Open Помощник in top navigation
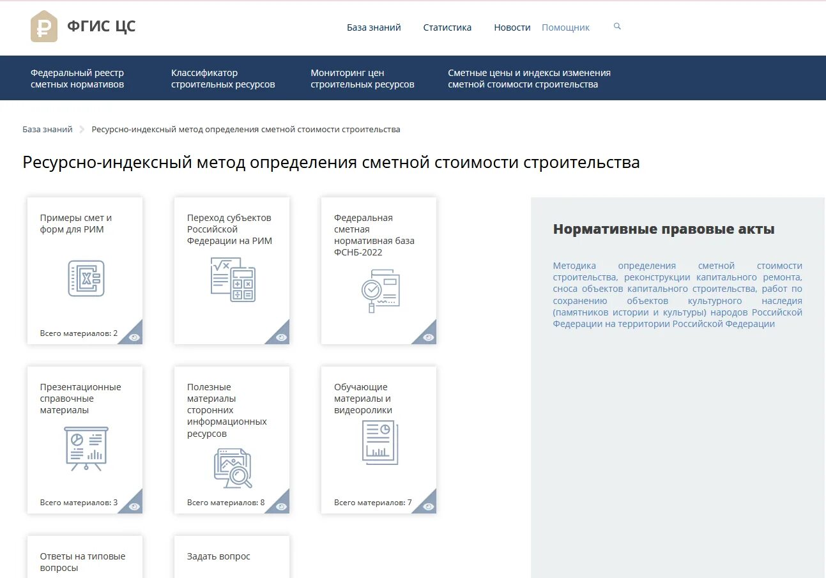This screenshot has width=826, height=578. point(565,27)
